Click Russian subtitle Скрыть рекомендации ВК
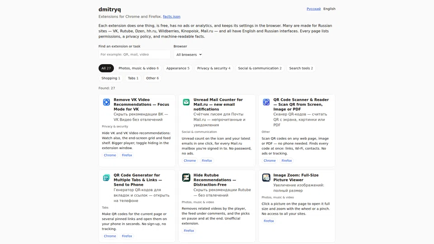 coord(141,117)
